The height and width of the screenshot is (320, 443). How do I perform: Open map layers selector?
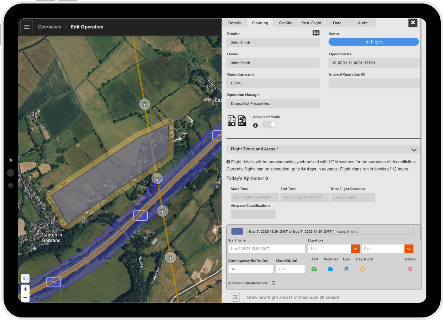tap(25, 278)
